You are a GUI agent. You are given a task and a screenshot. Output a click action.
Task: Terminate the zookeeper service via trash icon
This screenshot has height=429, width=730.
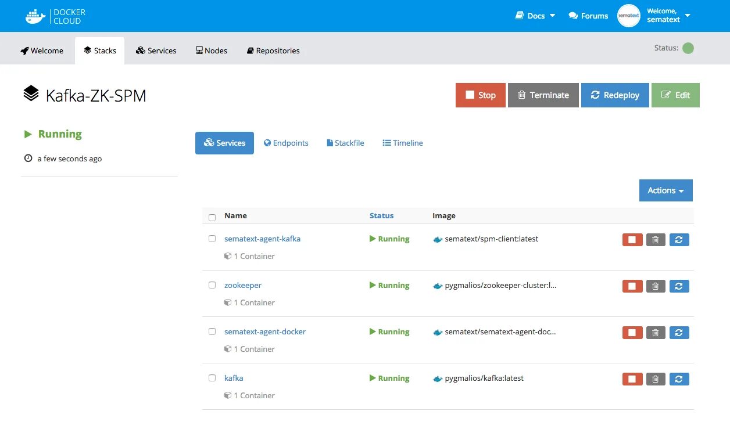pyautogui.click(x=656, y=286)
